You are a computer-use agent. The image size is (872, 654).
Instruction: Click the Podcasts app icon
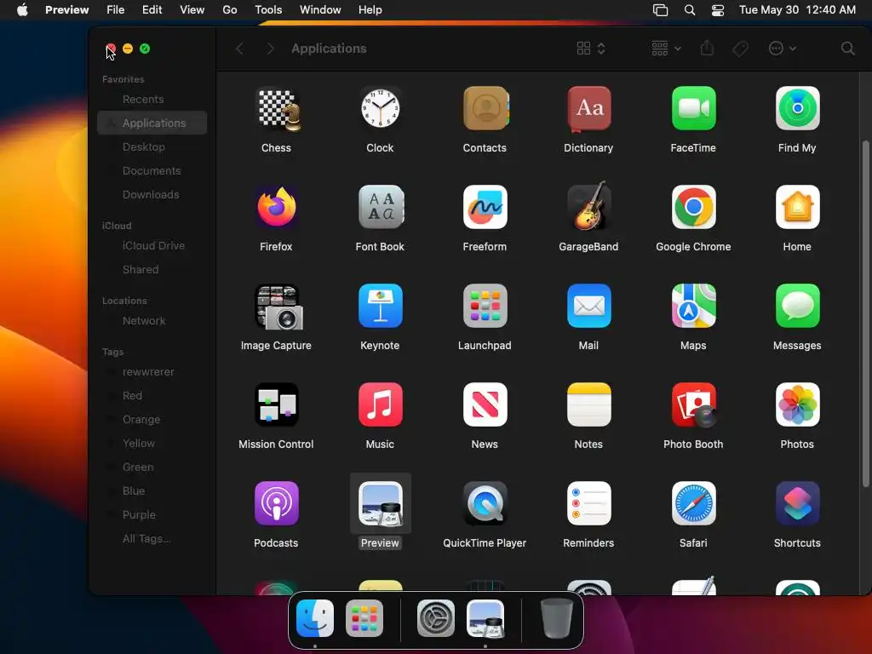pyautogui.click(x=277, y=503)
